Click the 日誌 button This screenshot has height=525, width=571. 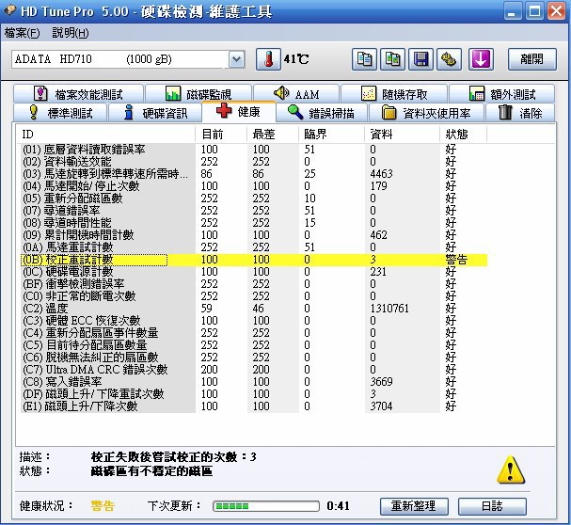492,506
